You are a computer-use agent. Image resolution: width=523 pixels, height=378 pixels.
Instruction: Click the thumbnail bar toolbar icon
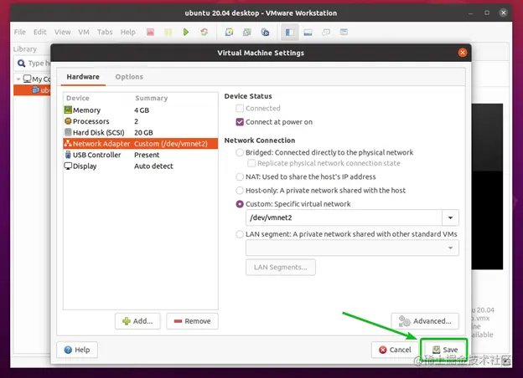308,32
